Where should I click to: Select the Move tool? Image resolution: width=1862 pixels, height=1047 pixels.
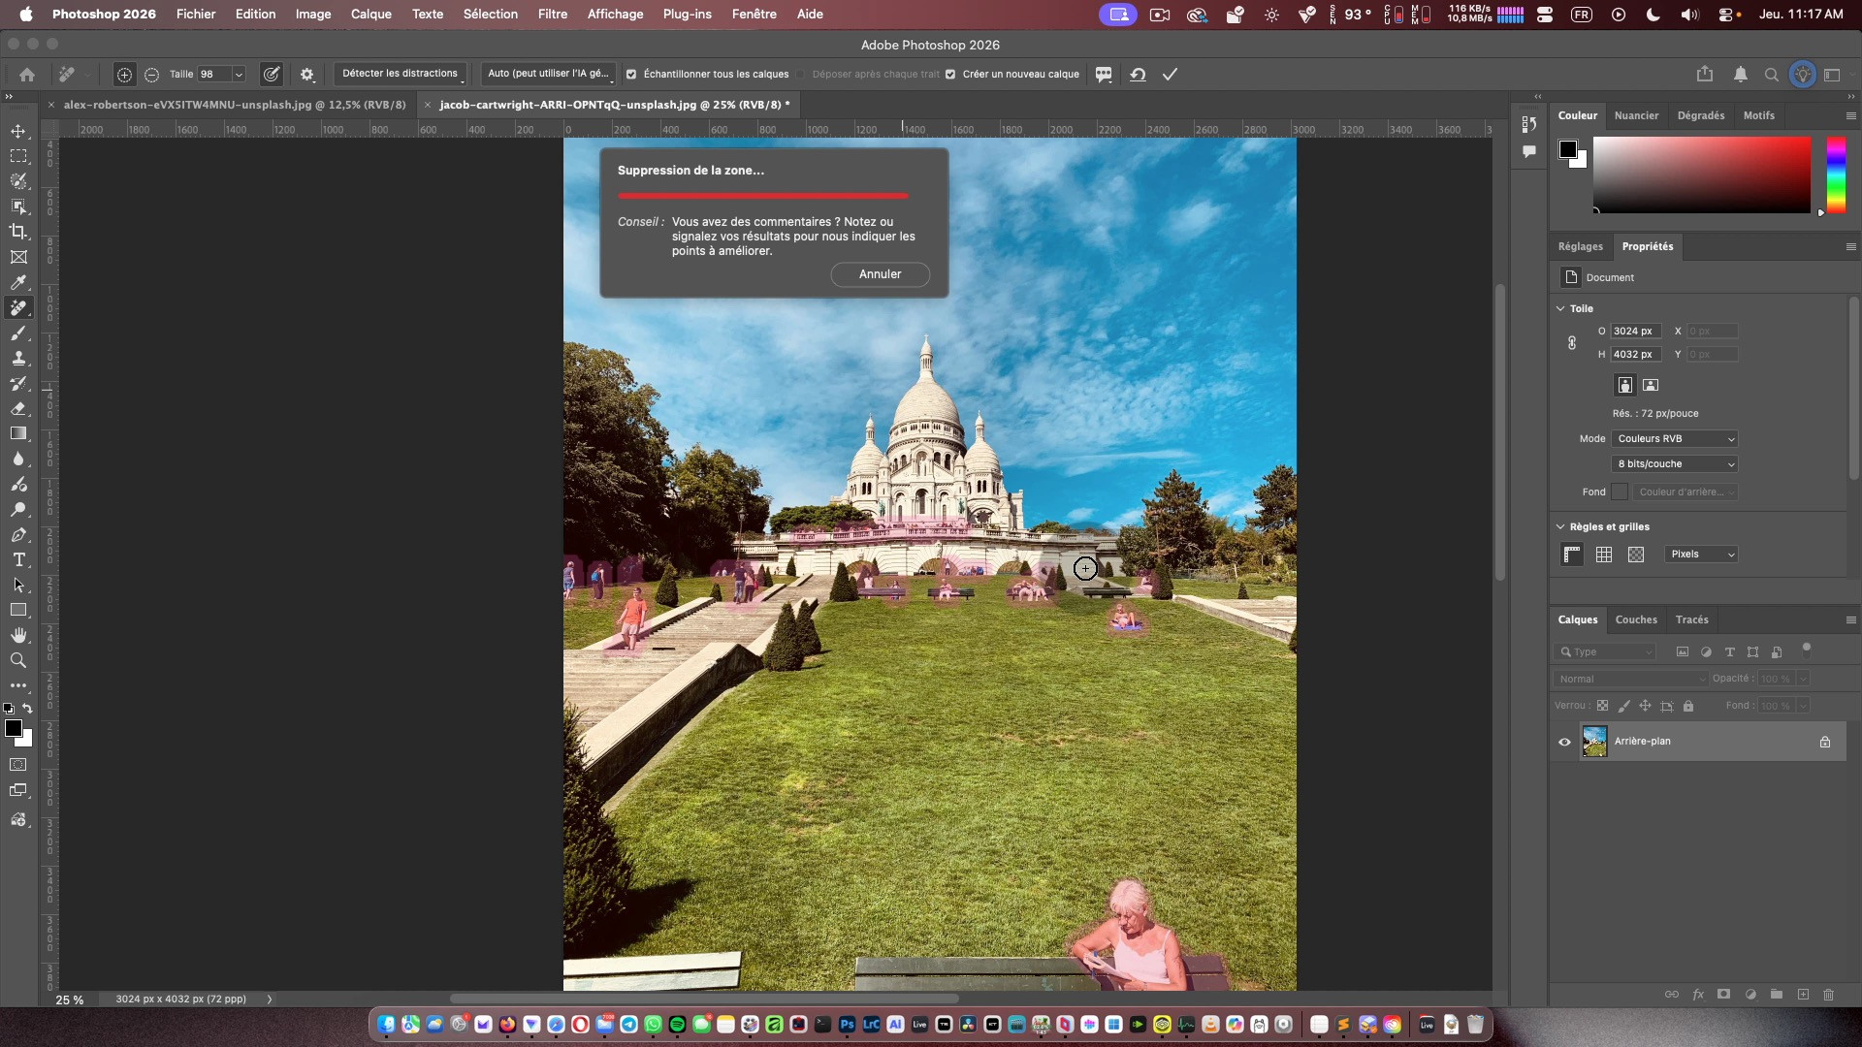18,131
